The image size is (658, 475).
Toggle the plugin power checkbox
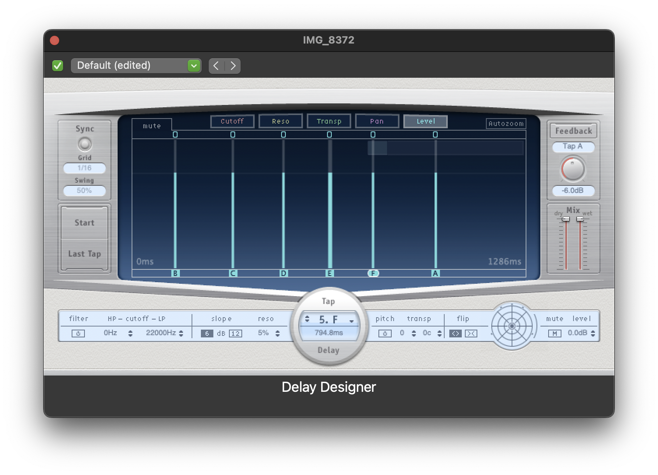tap(58, 66)
